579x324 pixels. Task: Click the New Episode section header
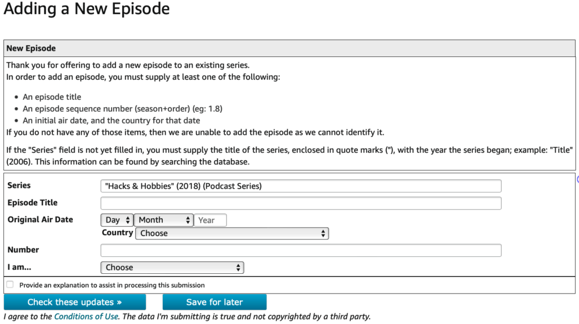pyautogui.click(x=31, y=49)
